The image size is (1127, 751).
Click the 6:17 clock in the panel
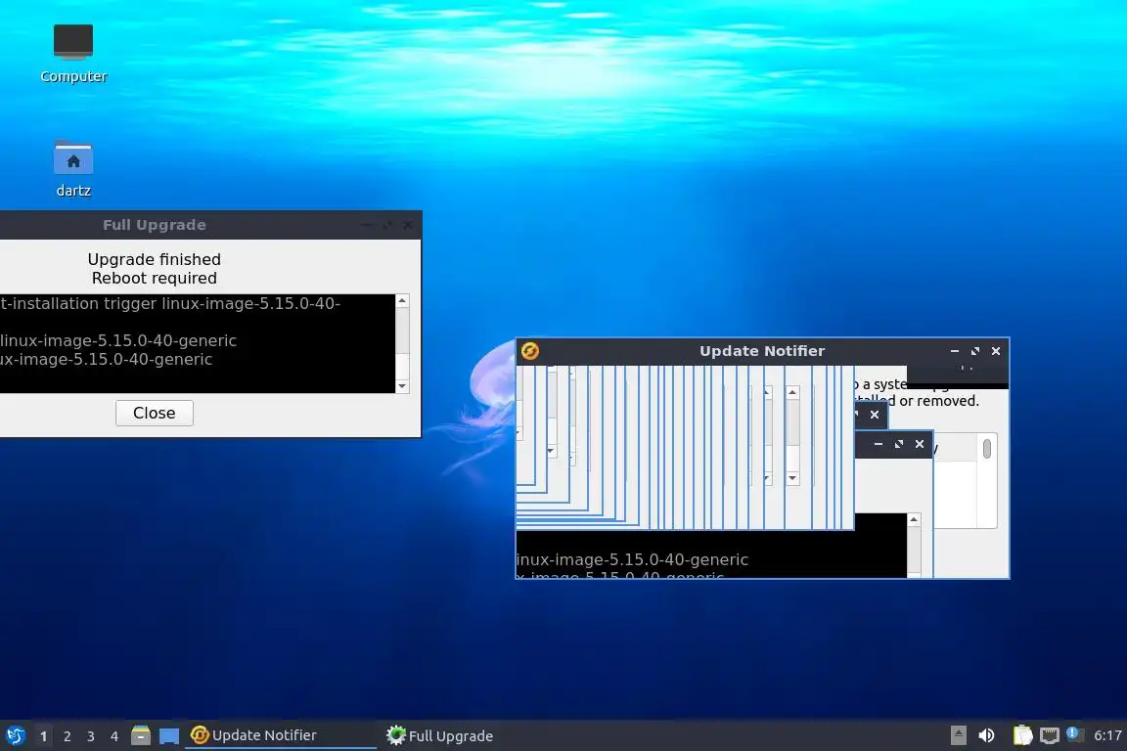click(x=1106, y=735)
